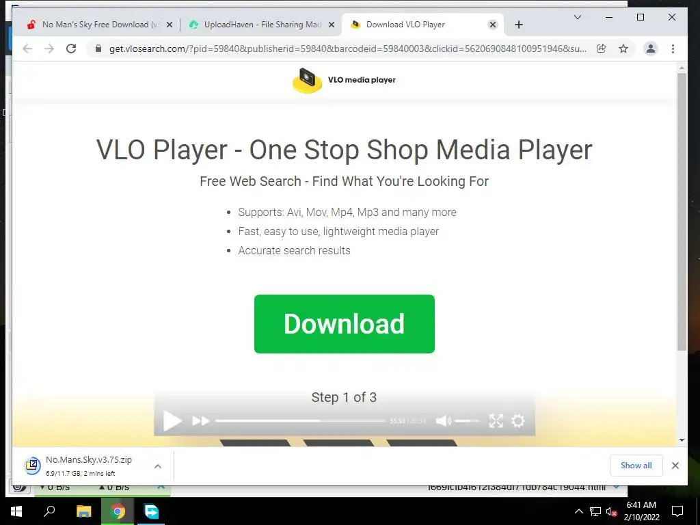Switch to UploadHaven File Sharing tab
700x525 pixels.
[x=262, y=25]
